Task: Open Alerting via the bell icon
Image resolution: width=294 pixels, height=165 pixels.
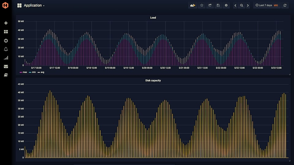Action: pyautogui.click(x=6, y=49)
